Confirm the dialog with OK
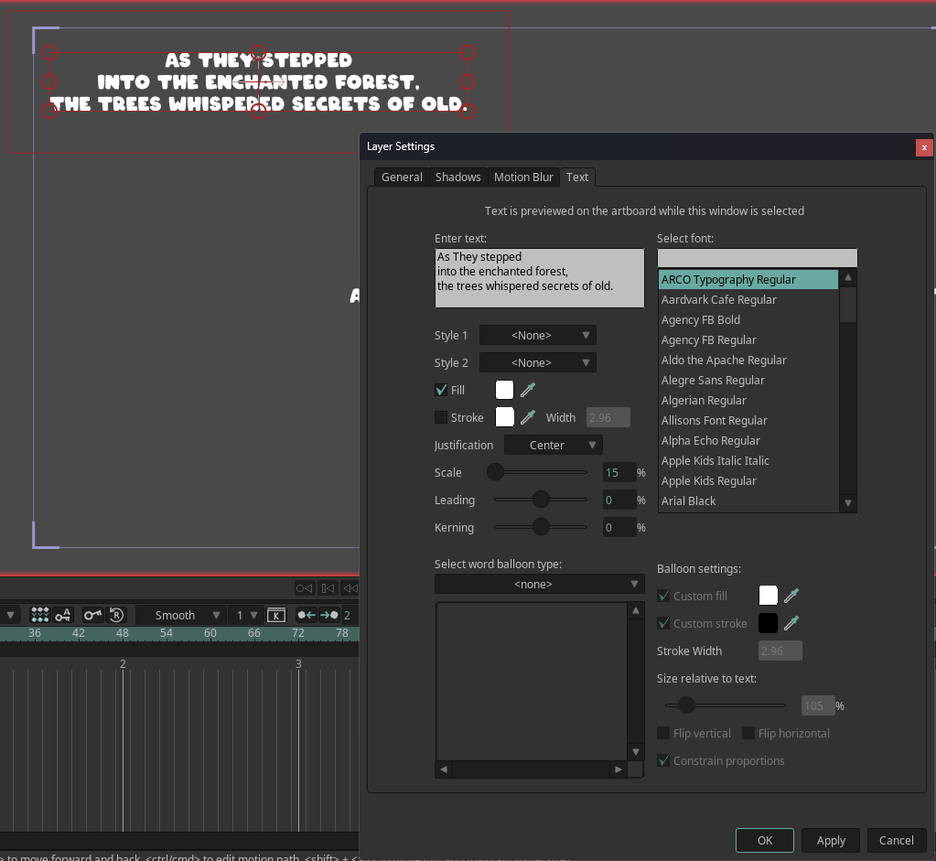 coord(765,841)
